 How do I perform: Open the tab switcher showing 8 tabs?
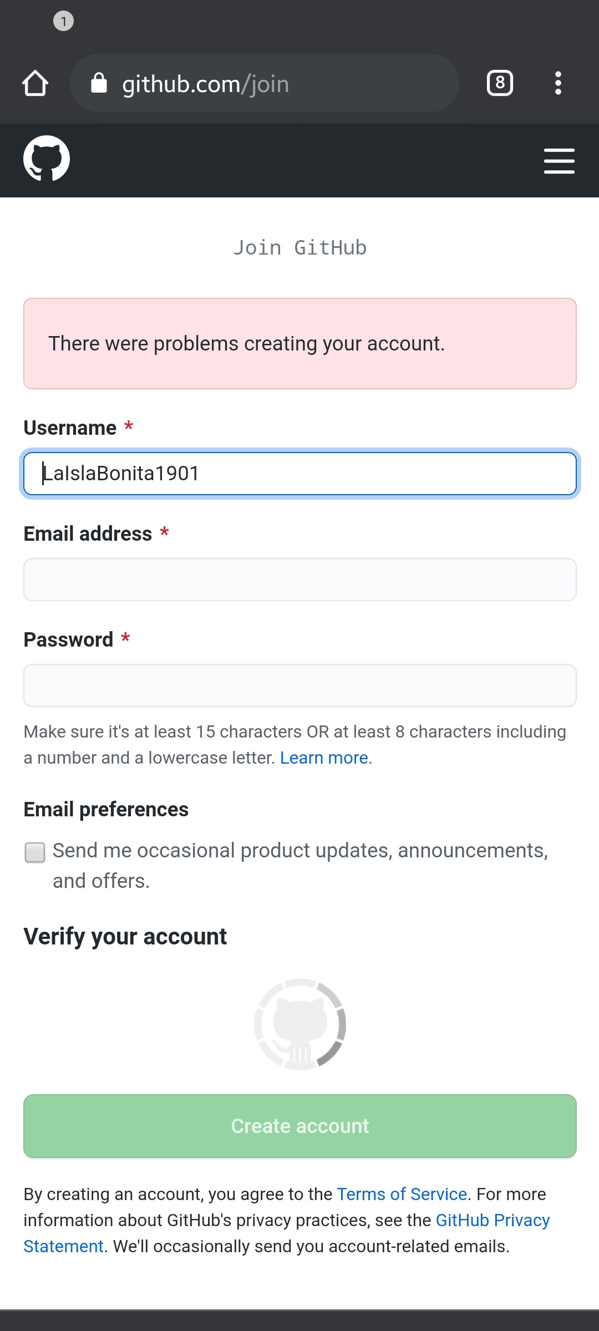pyautogui.click(x=500, y=84)
